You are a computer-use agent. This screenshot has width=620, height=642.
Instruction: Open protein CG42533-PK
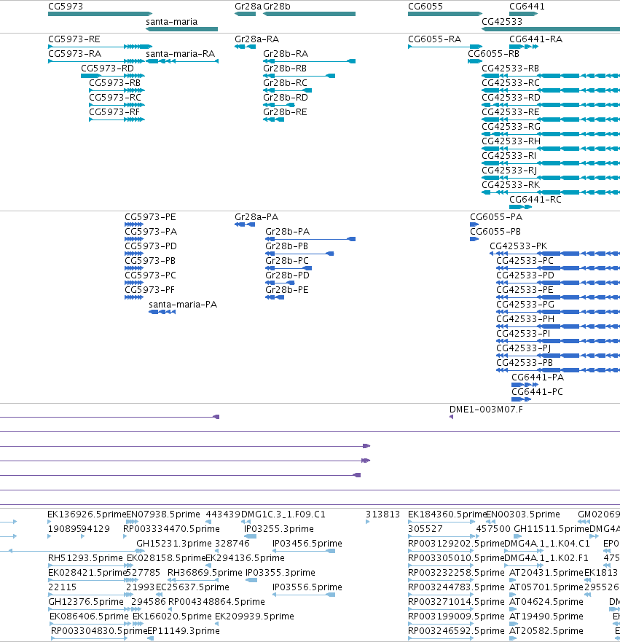tap(519, 246)
